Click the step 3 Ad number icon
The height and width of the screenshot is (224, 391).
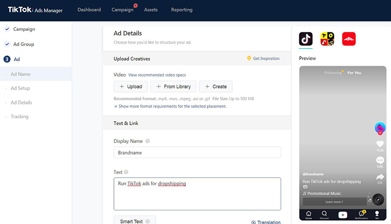(x=7, y=59)
